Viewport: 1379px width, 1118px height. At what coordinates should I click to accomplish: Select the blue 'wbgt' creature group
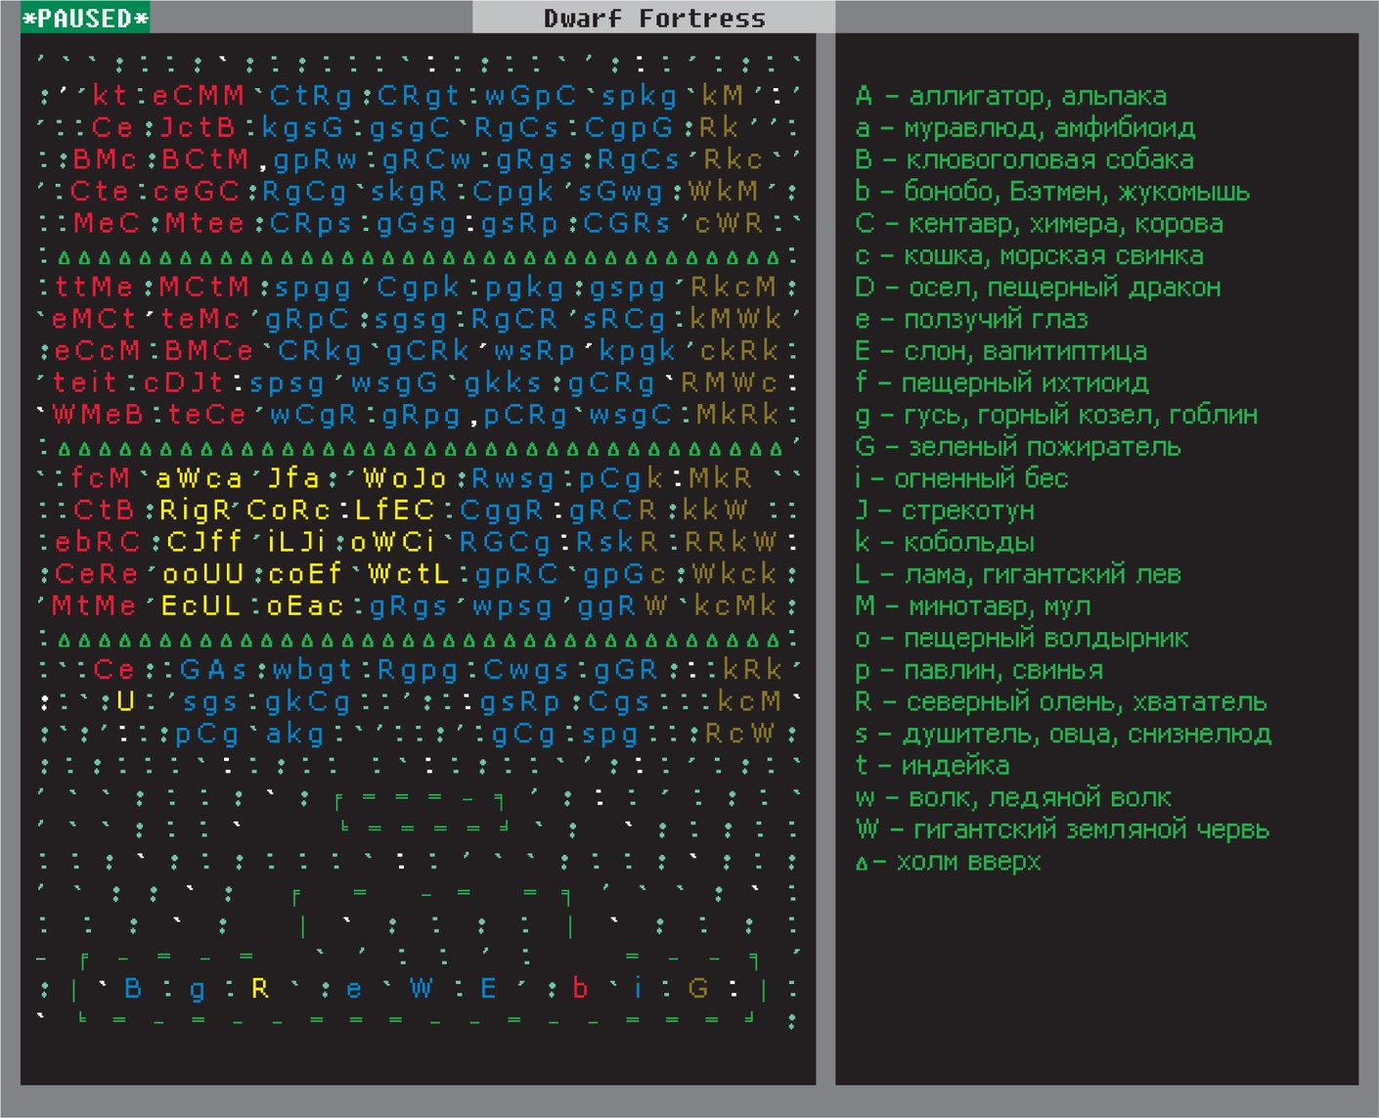coord(312,670)
